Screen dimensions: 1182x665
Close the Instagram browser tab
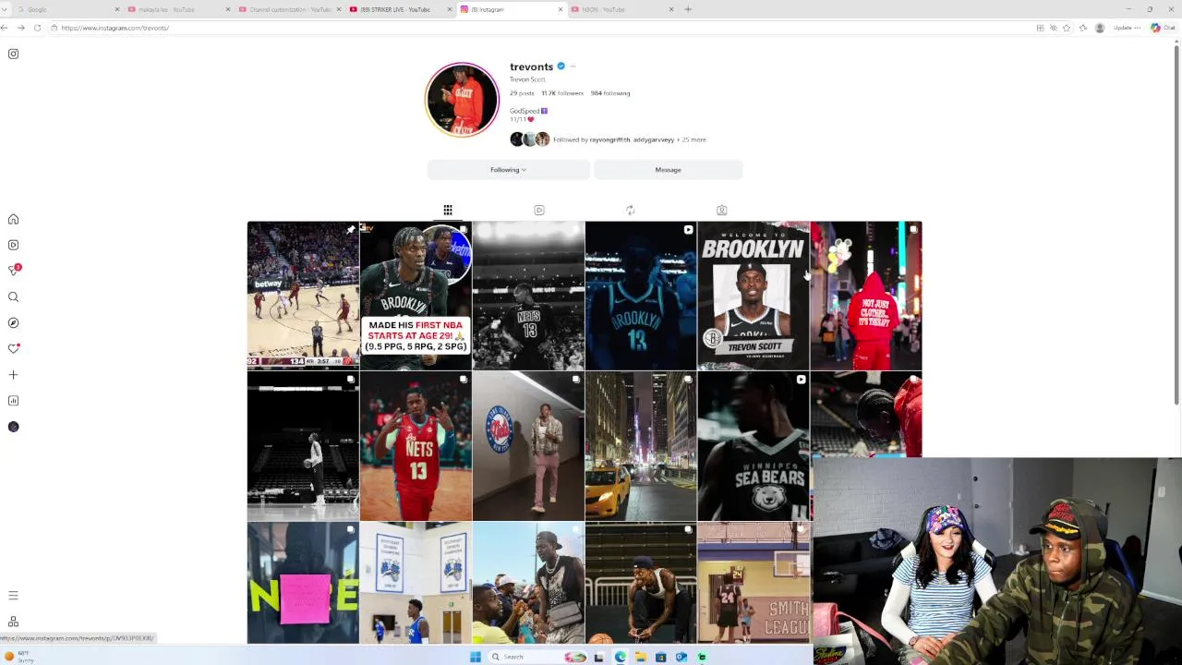561,9
